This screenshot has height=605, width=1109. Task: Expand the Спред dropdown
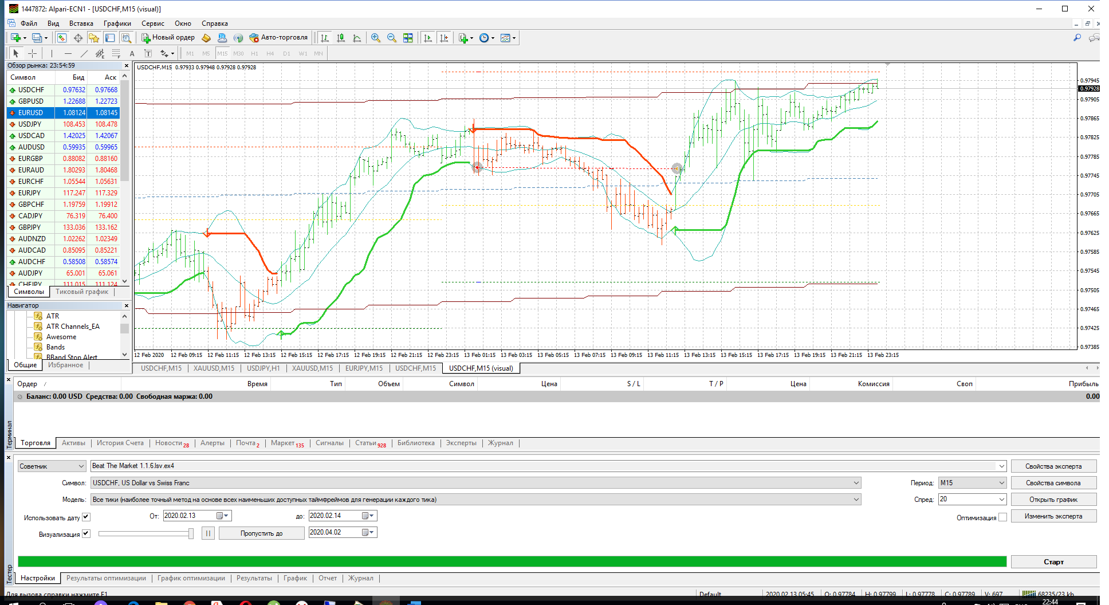point(972,500)
